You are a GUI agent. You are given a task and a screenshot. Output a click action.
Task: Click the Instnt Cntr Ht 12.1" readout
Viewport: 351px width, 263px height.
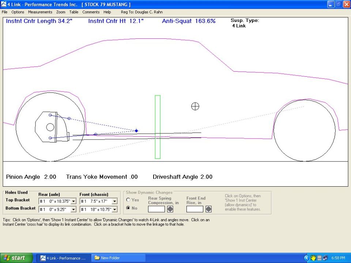(116, 21)
